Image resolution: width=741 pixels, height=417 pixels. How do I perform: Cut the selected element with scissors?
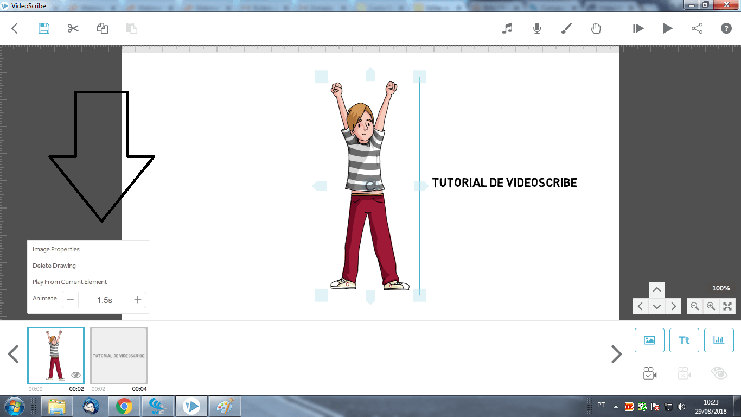click(x=73, y=28)
